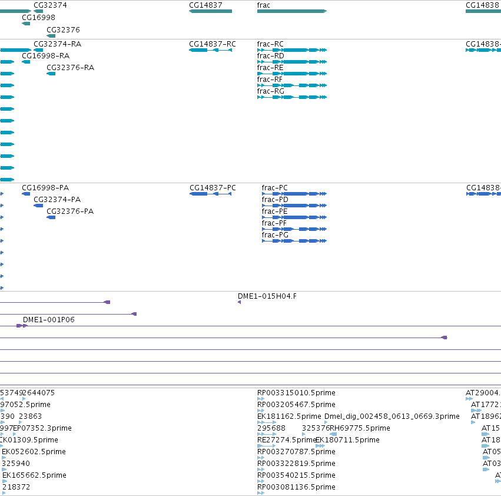This screenshot has width=501, height=496.
Task: Click the DME1-015H04.F clone label
Action: tap(267, 296)
